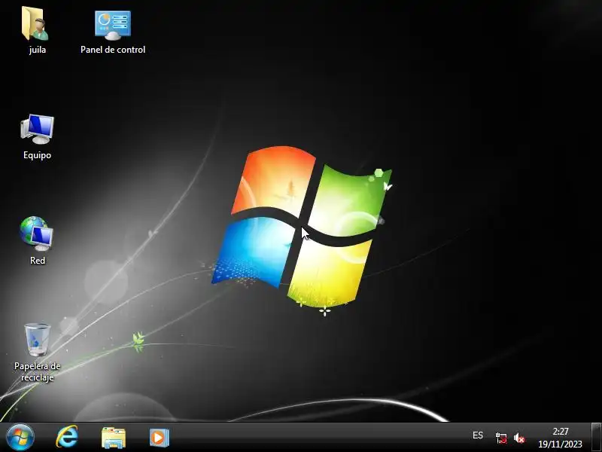602x452 pixels.
Task: Click the 'Equipo' label text
Action: 37,155
